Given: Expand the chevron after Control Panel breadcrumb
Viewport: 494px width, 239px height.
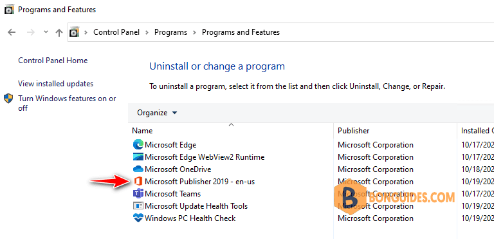Looking at the screenshot, I should tap(147, 32).
